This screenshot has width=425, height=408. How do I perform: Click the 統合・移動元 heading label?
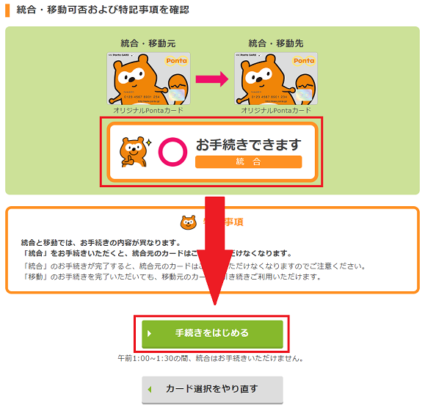click(x=148, y=43)
